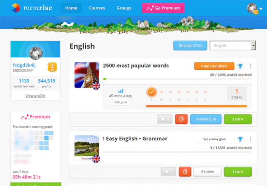Screen dimensions: 267x186
Task: Open the English language dropdown
Action: pyautogui.click(x=233, y=45)
